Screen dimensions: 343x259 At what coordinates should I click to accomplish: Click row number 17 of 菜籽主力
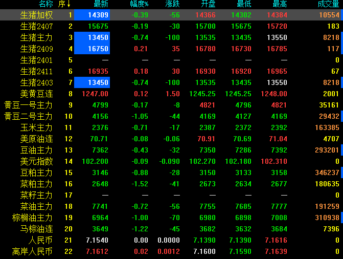click(x=68, y=195)
